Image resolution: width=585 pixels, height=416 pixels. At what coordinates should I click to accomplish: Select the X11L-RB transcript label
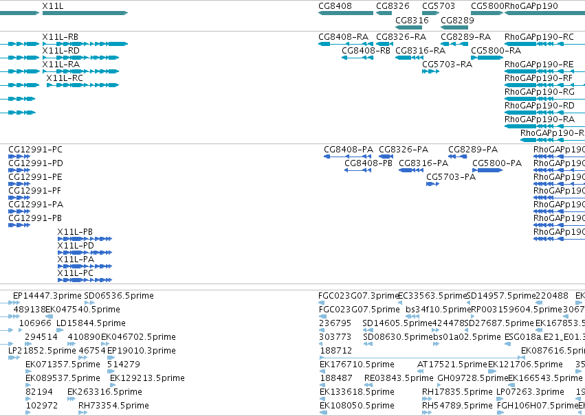coord(60,37)
